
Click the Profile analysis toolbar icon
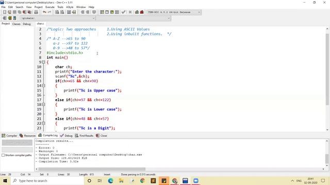tap(137, 12)
